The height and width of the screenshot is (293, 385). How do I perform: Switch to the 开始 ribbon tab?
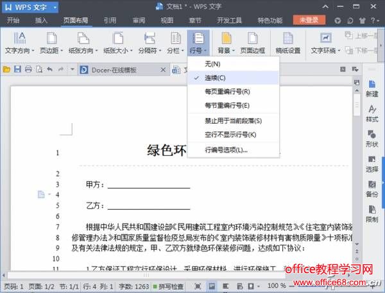pyautogui.click(x=13, y=20)
